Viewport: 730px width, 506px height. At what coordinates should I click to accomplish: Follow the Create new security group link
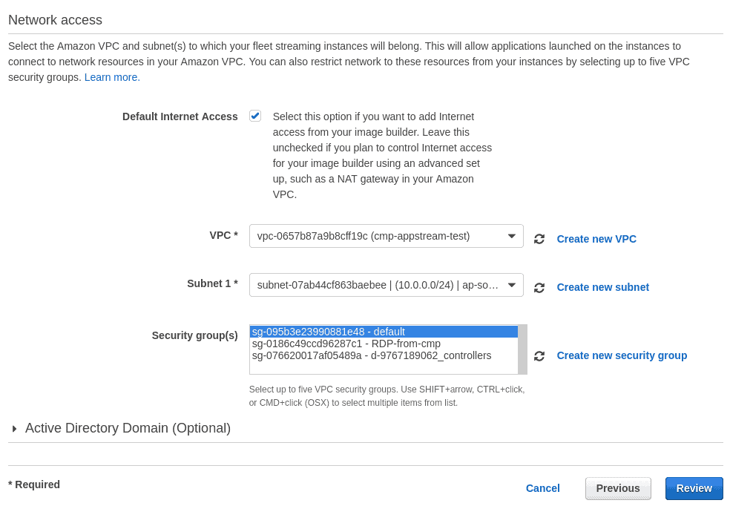[622, 355]
